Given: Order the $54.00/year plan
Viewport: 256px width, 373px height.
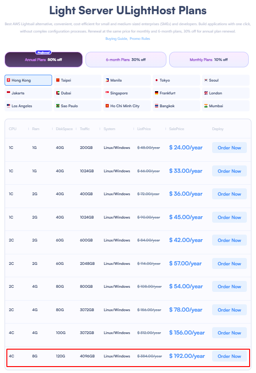Looking at the screenshot, I should click(x=229, y=287).
